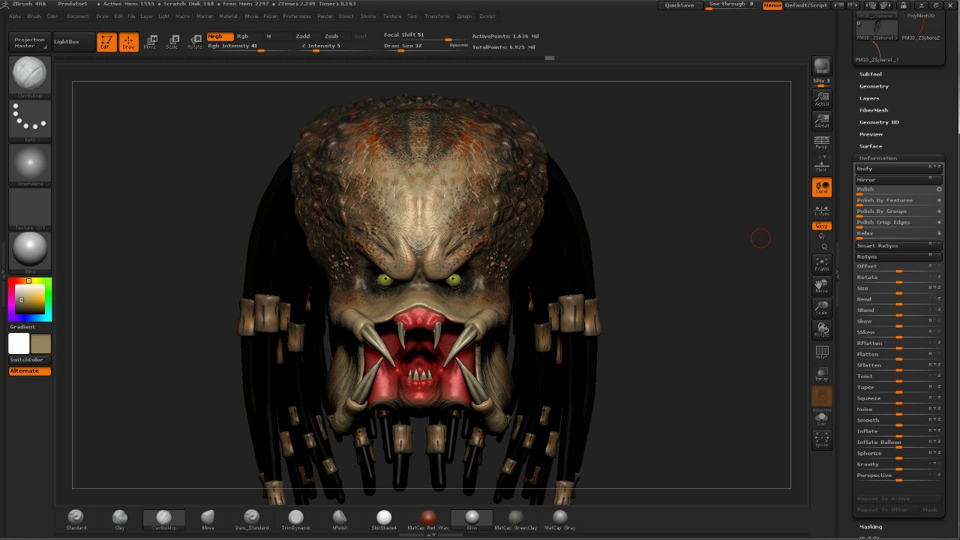Click the Rgb Intensity slider
Image resolution: width=960 pixels, height=540 pixels.
[x=250, y=46]
